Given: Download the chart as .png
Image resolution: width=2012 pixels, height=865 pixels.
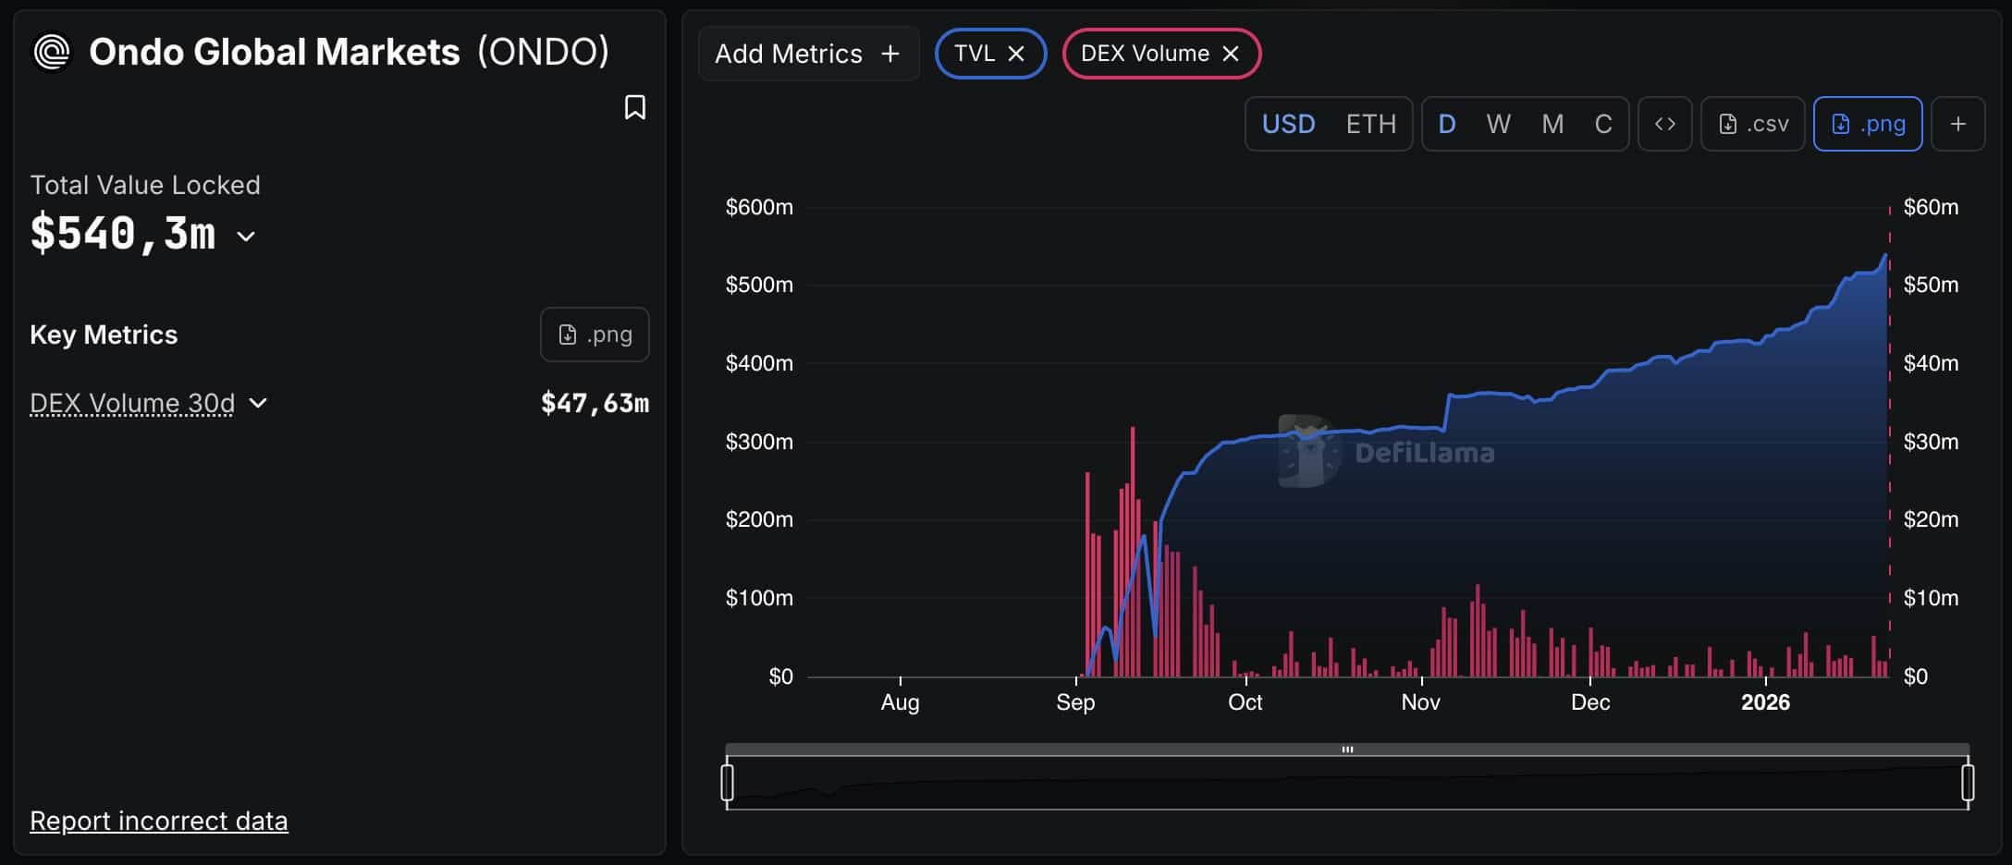Looking at the screenshot, I should [x=1867, y=124].
